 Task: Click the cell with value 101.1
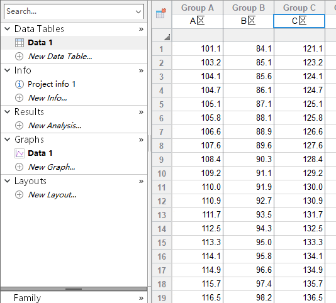tap(198, 49)
